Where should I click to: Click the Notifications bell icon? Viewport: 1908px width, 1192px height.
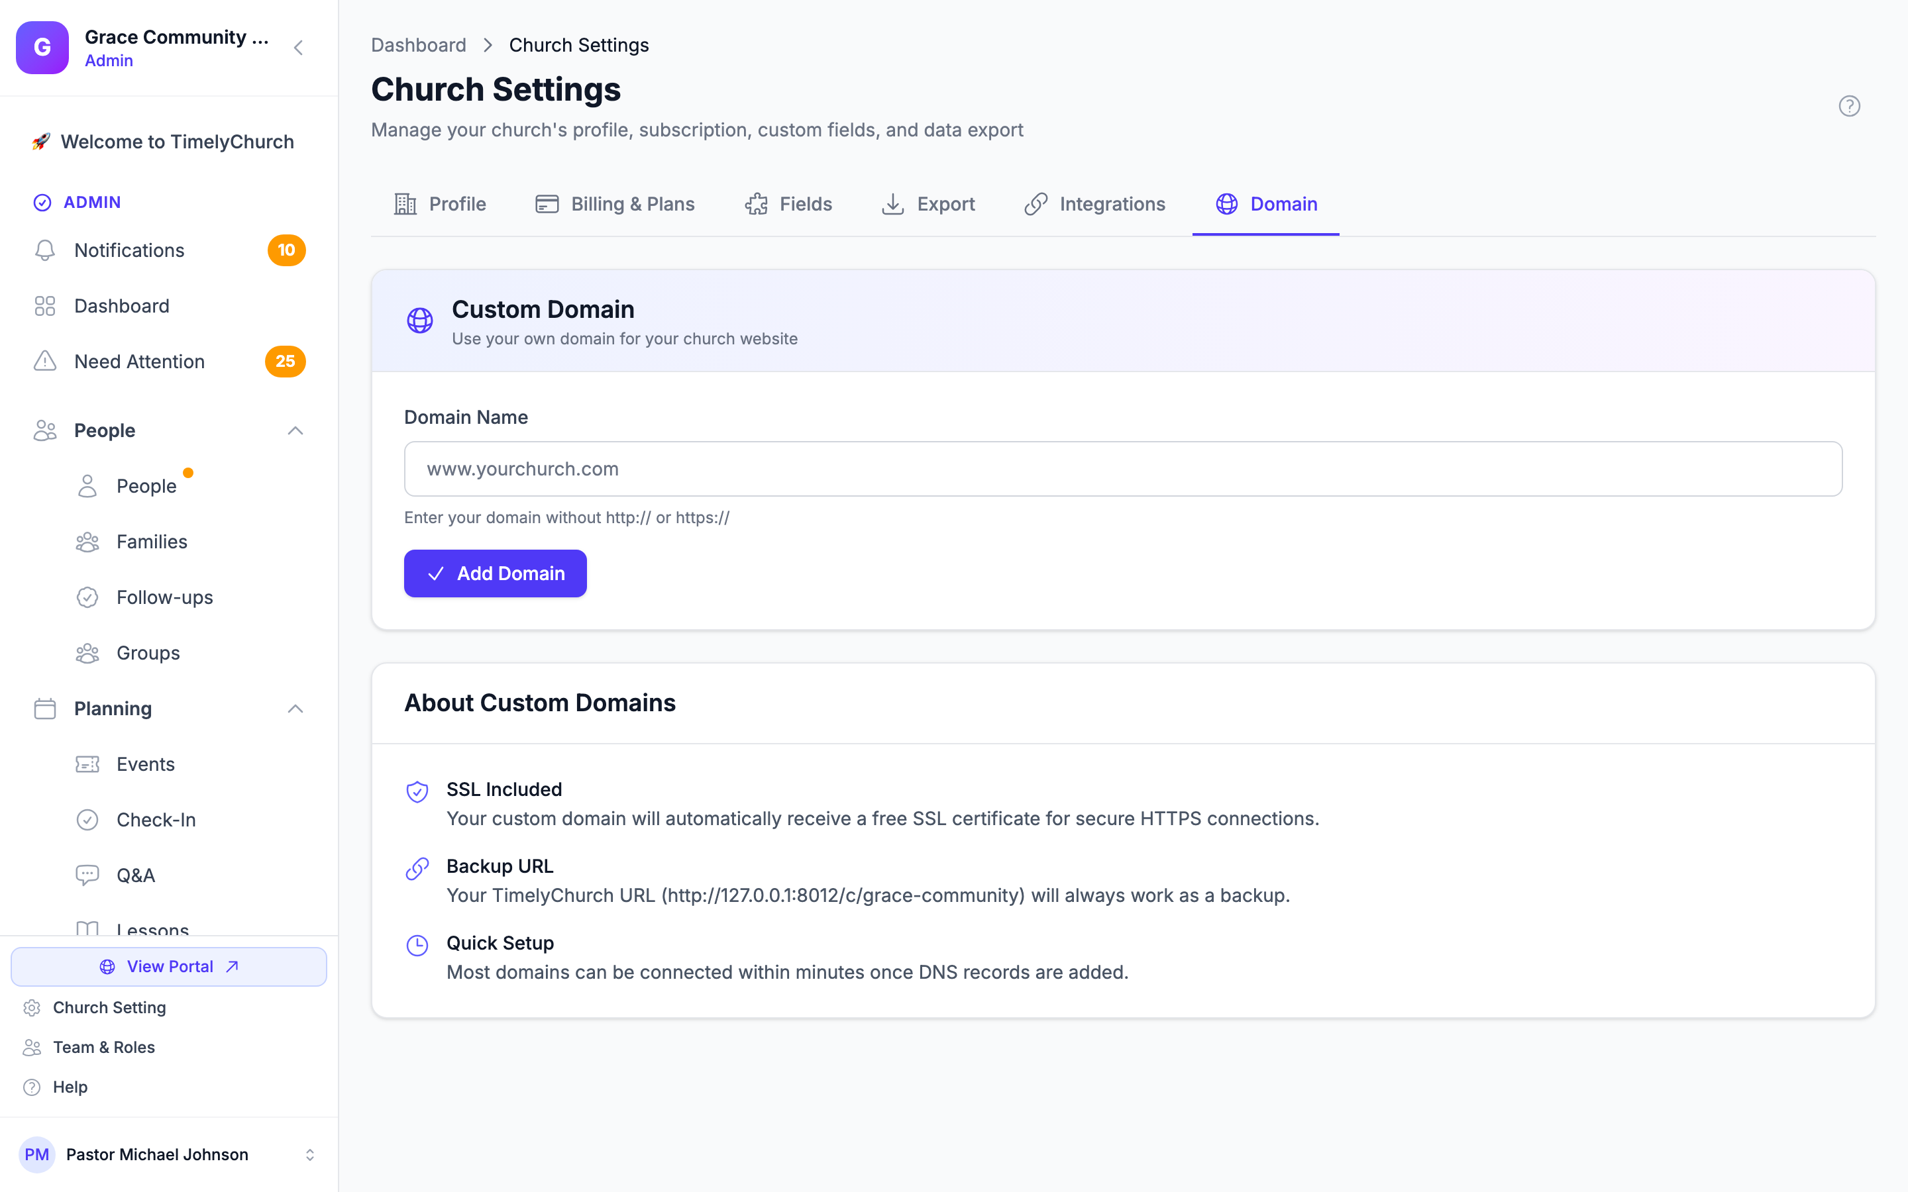(x=45, y=250)
